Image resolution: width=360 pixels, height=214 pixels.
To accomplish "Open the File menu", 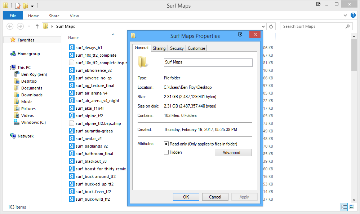I will click(x=13, y=16).
